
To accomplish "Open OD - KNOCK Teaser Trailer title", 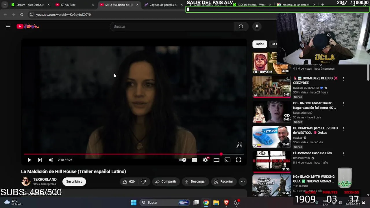I will click(x=314, y=105).
